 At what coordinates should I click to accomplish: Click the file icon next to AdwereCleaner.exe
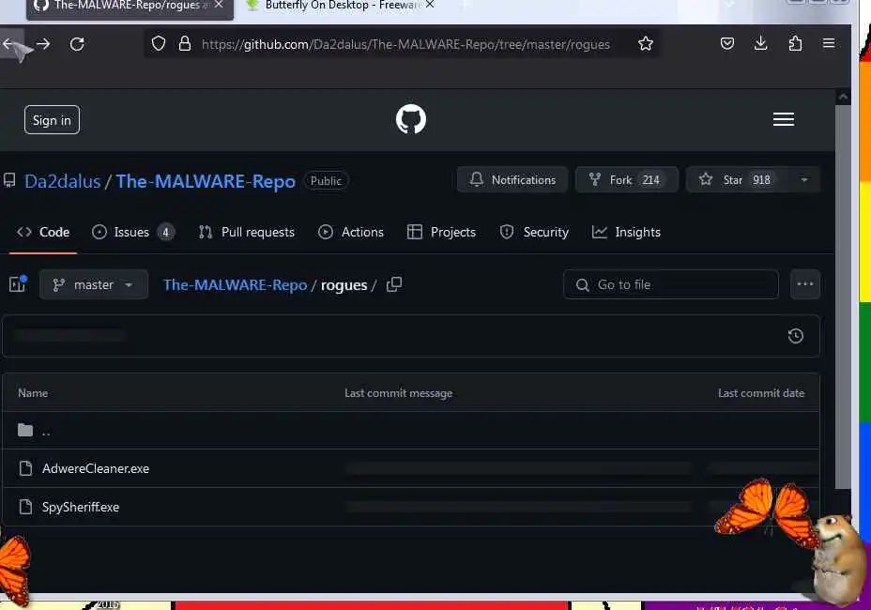pos(25,468)
